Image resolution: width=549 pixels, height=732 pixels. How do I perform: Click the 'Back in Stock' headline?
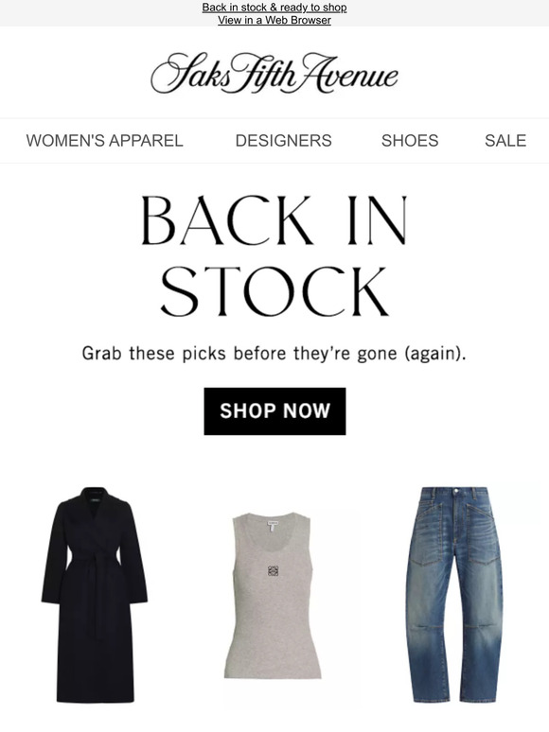click(x=274, y=255)
